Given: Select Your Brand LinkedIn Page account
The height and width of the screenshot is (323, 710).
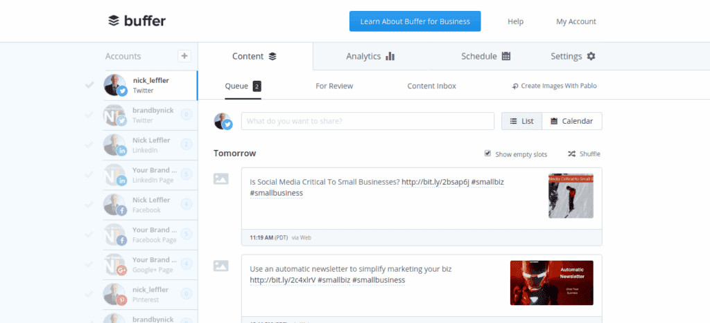Looking at the screenshot, I should click(x=150, y=174).
